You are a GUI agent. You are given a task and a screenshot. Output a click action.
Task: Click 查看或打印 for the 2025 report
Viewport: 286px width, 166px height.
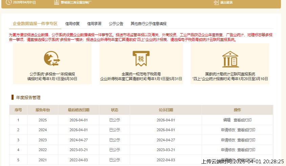pos(242,120)
